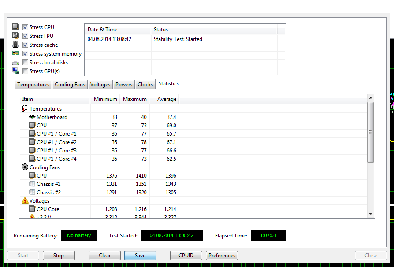Switch to the Temperatures tab
This screenshot has width=394, height=267.
pyautogui.click(x=33, y=85)
